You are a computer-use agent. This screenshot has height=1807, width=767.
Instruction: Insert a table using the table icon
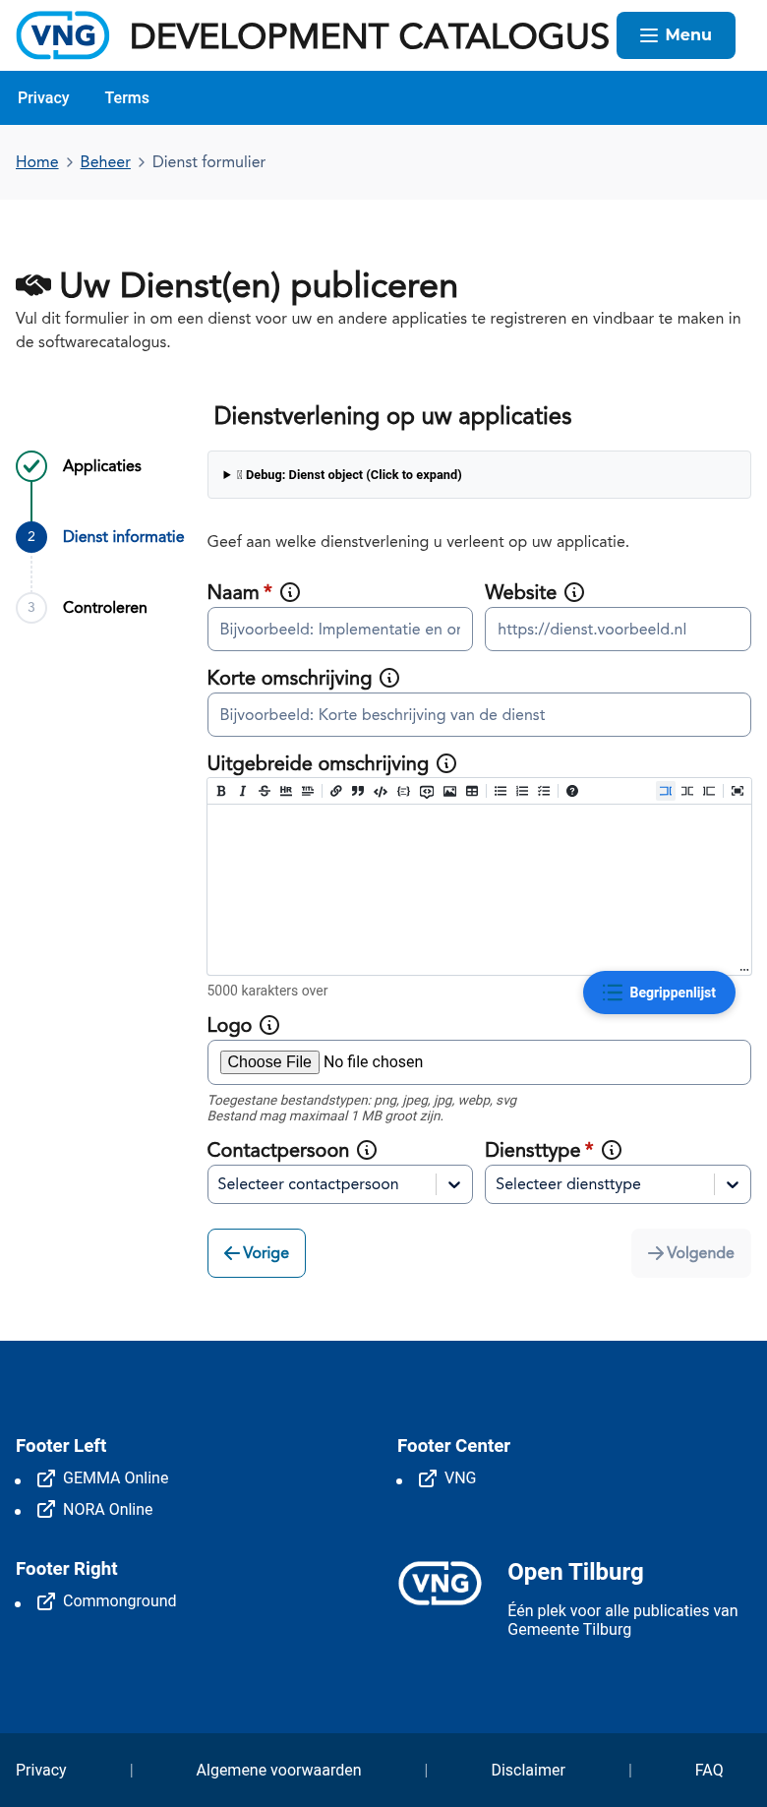[471, 791]
